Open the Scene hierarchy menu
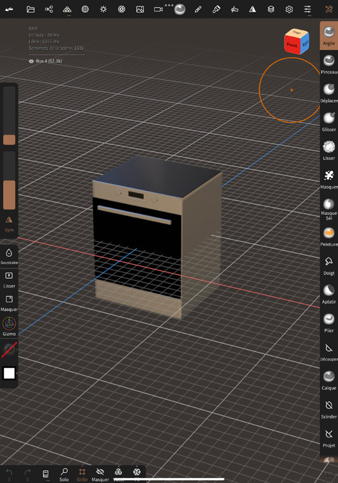338x483 pixels. [49, 9]
